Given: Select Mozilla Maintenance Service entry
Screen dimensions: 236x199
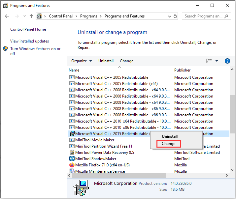Looking at the screenshot, I should (x=100, y=171).
